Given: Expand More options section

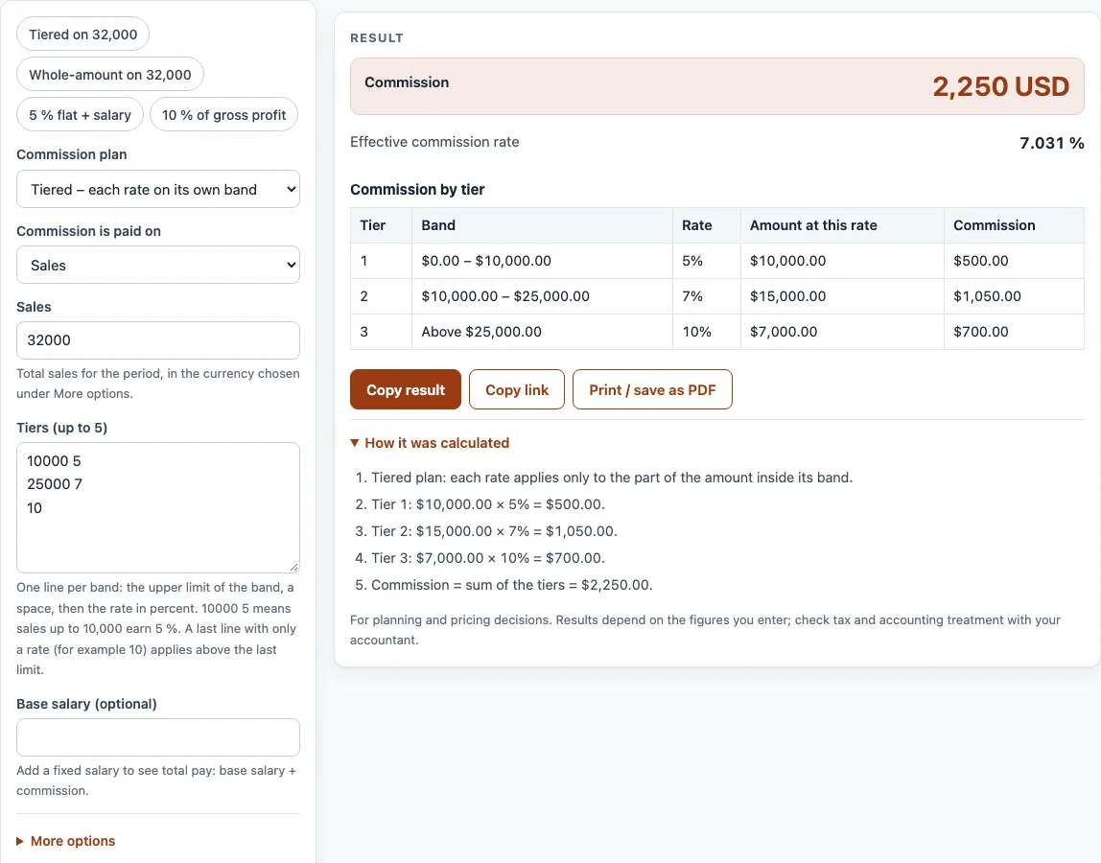Looking at the screenshot, I should (x=66, y=841).
